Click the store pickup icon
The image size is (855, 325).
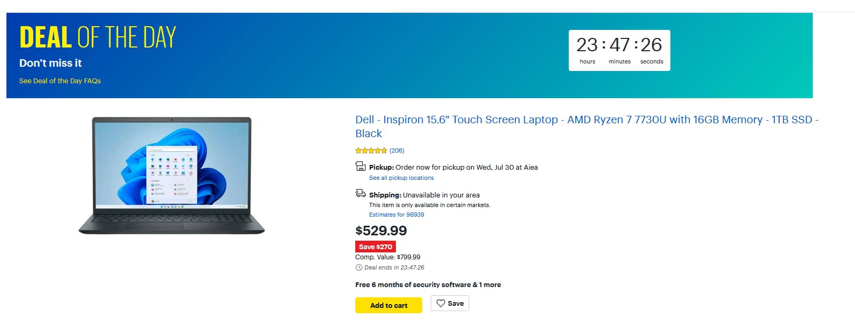pos(360,166)
